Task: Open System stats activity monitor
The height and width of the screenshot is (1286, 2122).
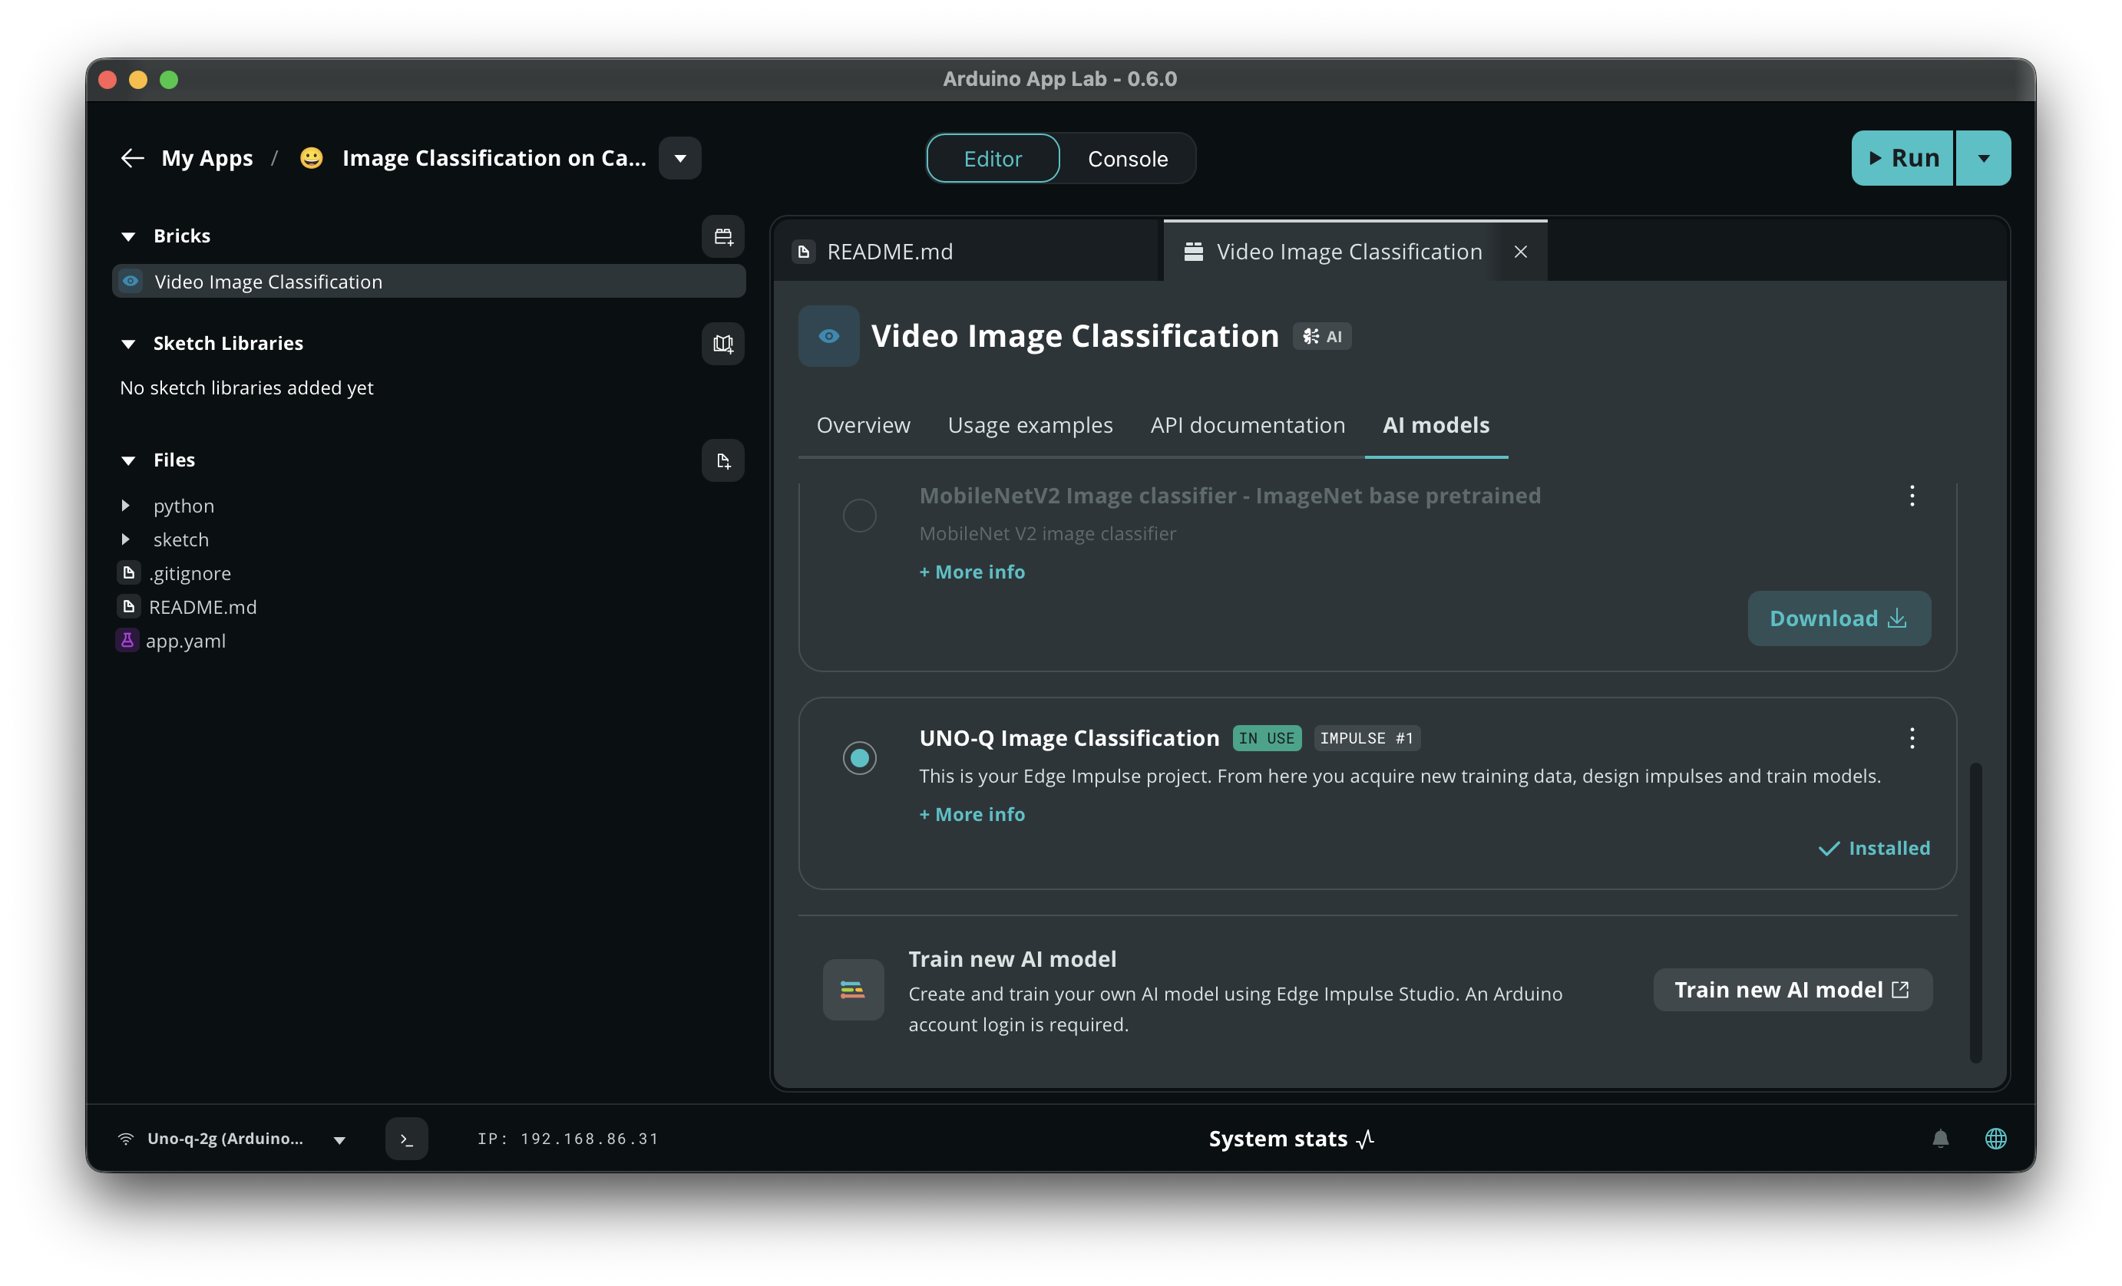Action: [1291, 1139]
